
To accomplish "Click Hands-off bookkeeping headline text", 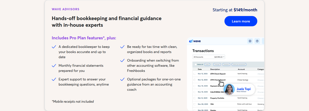I will coord(107,22).
